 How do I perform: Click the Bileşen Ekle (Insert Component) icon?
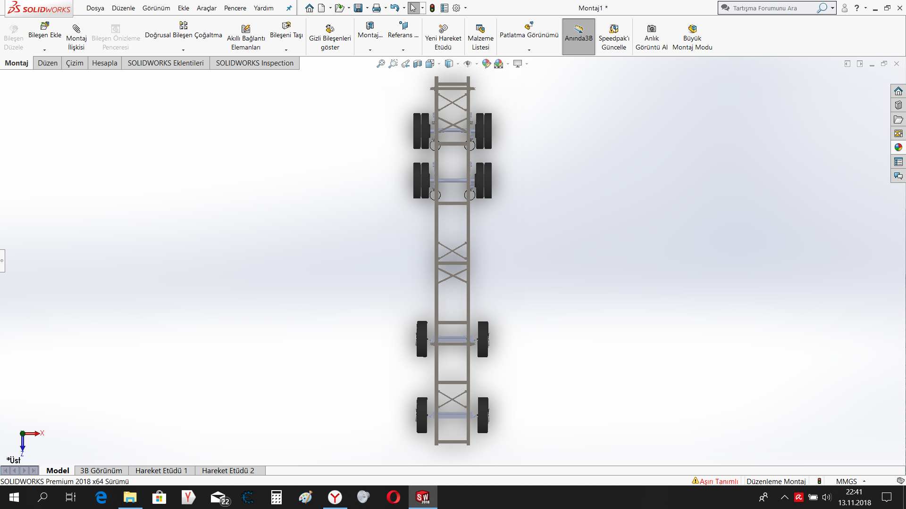tap(45, 25)
